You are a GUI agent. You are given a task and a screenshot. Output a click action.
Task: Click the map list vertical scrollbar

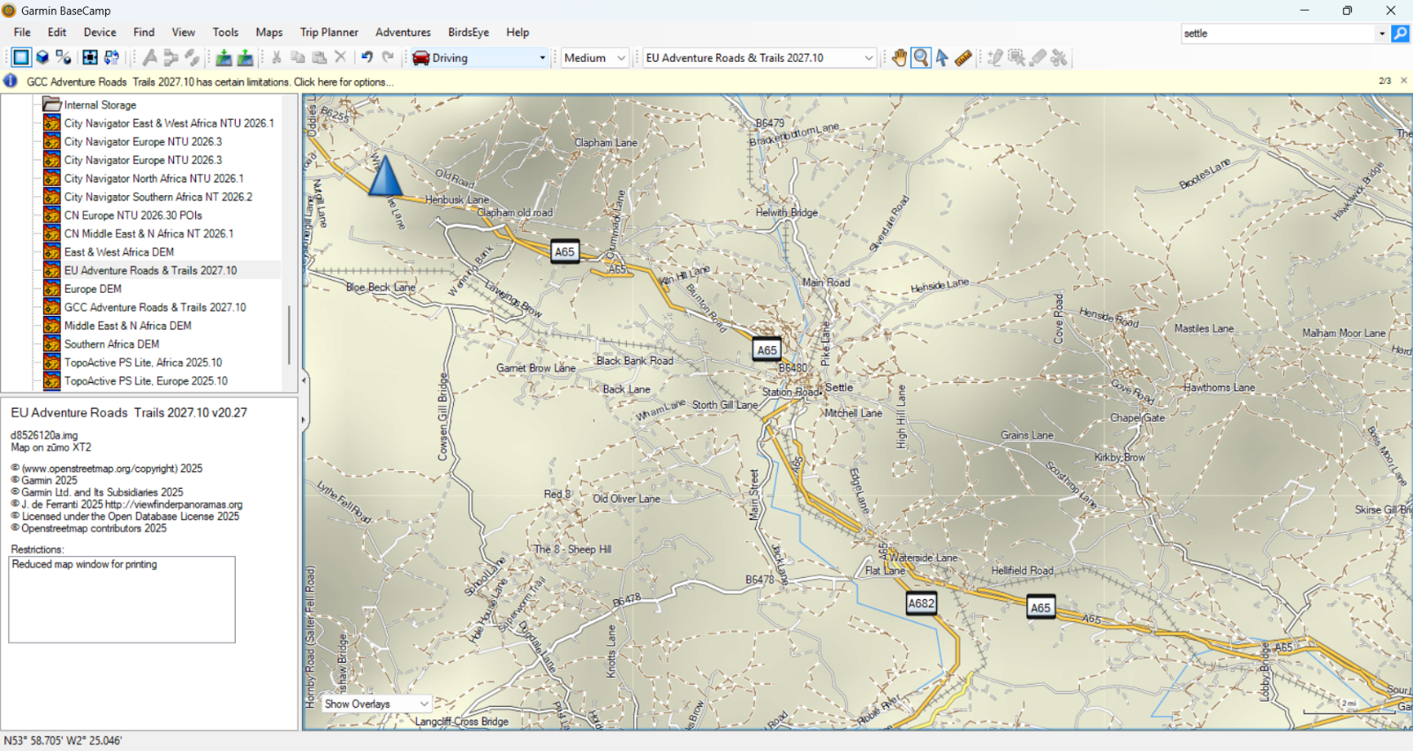289,335
